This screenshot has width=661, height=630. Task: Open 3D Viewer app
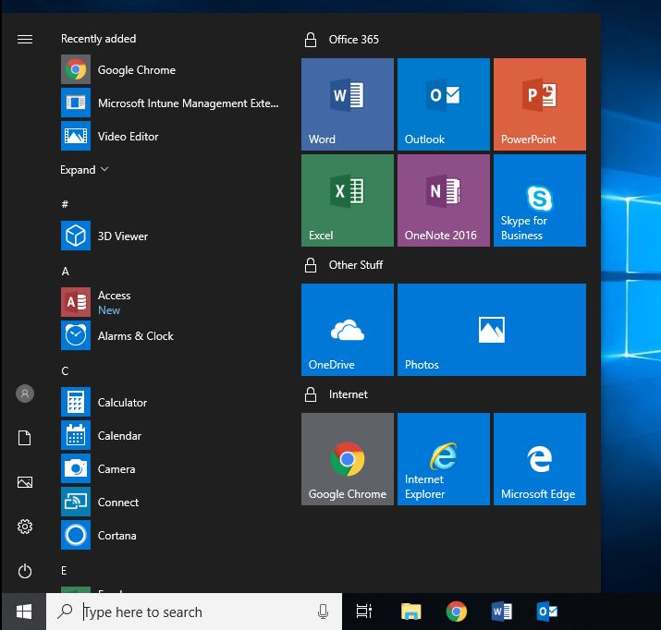point(171,236)
